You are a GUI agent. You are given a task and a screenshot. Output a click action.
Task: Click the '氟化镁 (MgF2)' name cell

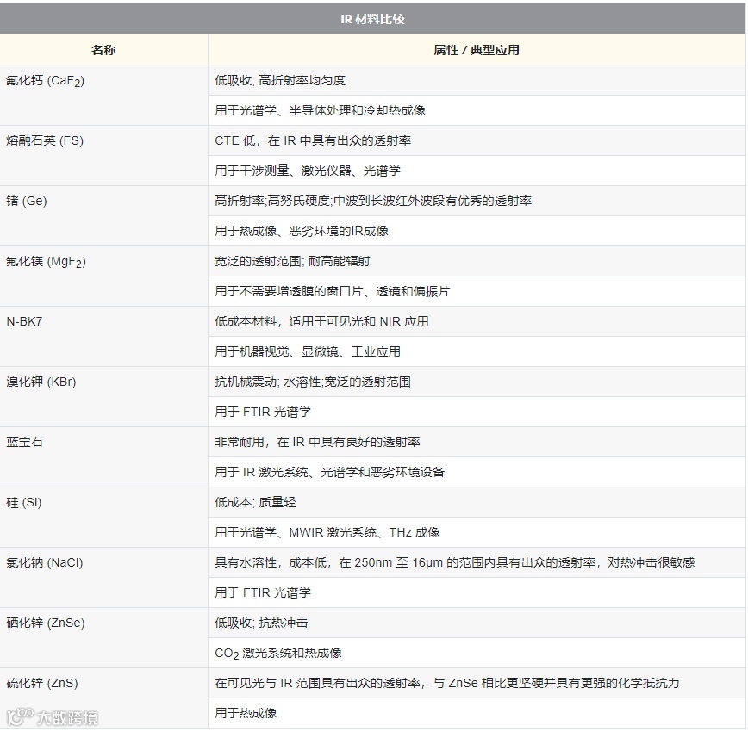tap(103, 276)
